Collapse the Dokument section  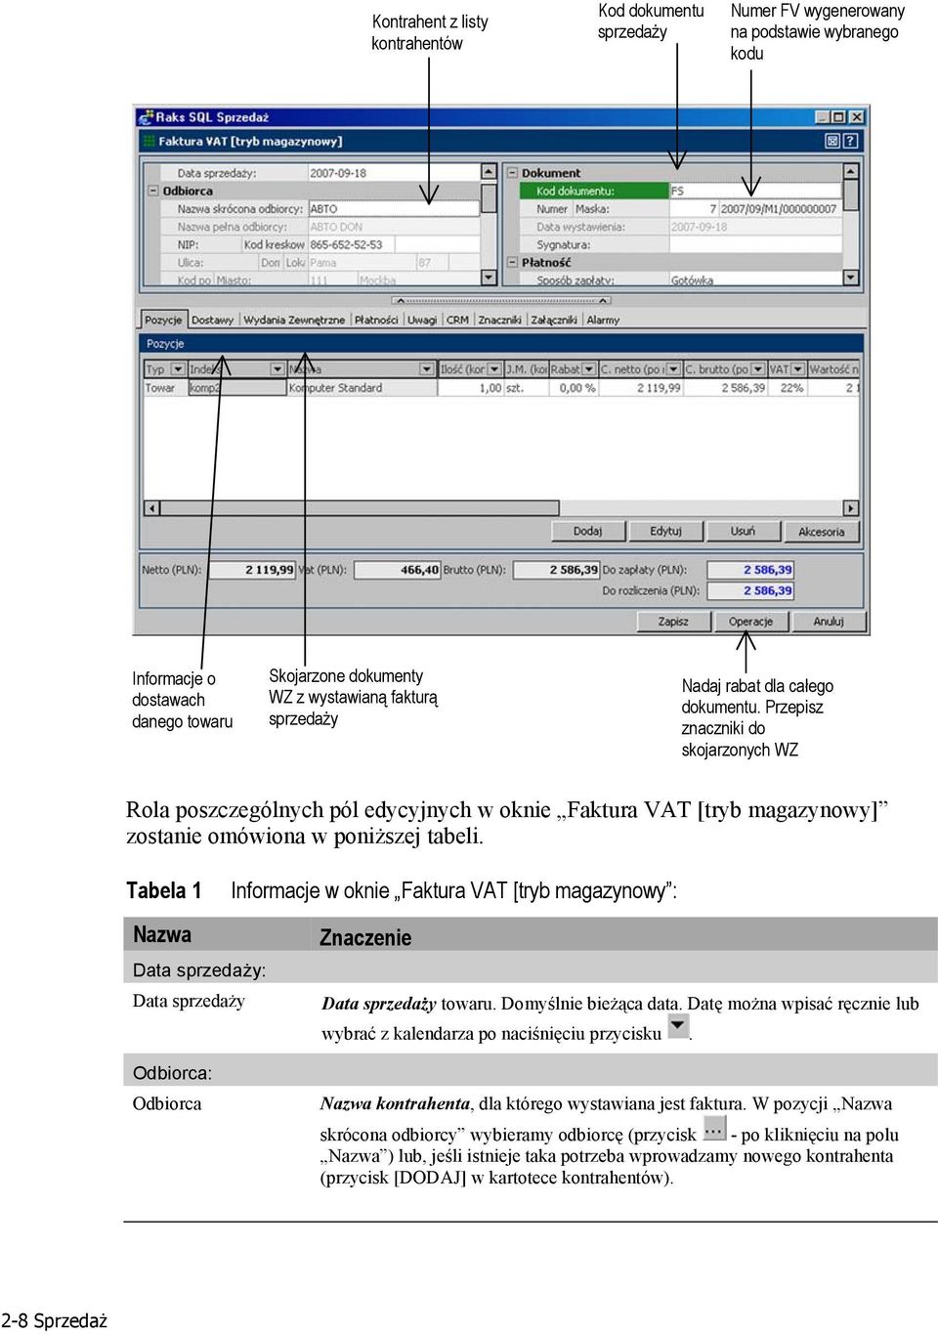(x=512, y=173)
